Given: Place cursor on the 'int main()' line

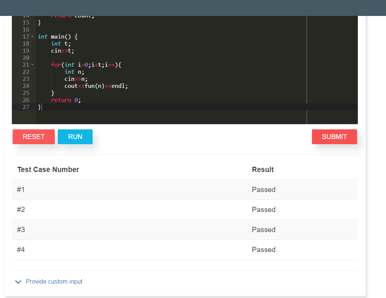Looking at the screenshot, I should click(57, 37).
